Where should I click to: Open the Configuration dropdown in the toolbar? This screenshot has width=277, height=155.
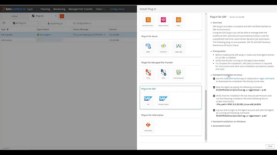coord(82,23)
